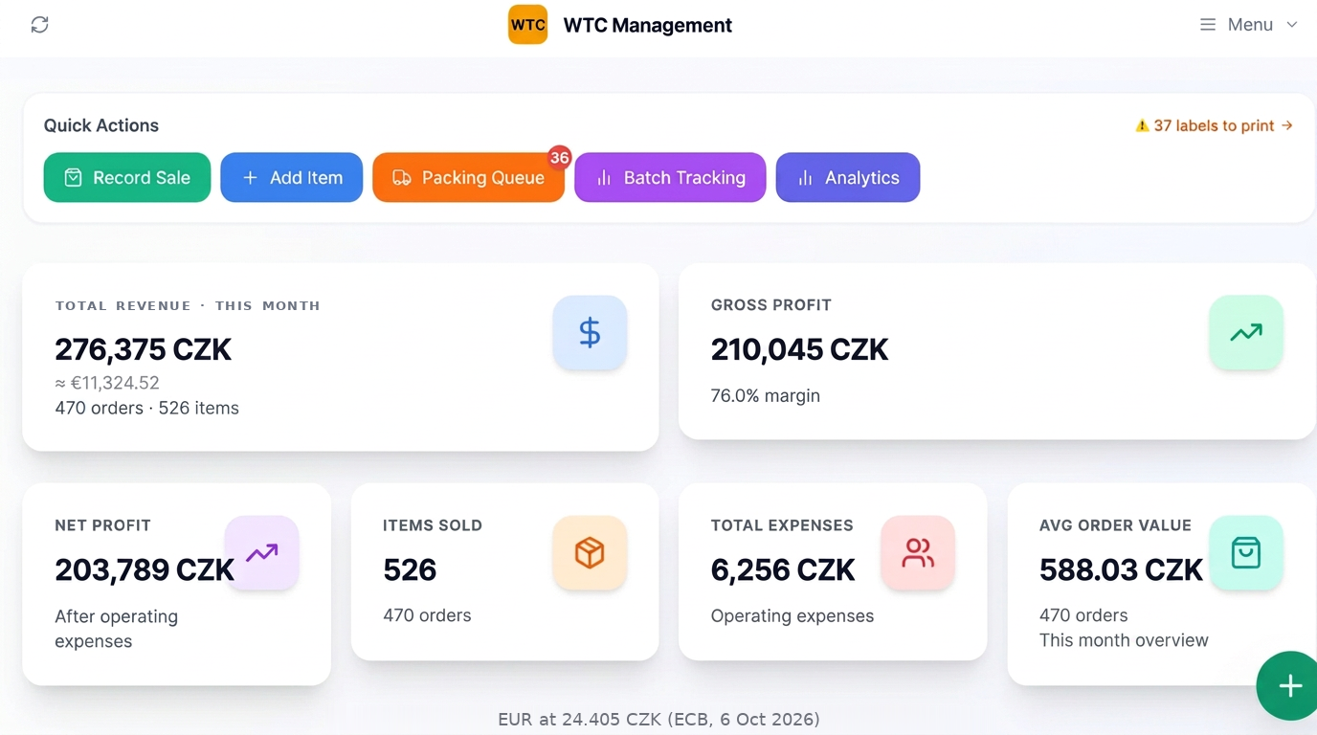Image resolution: width=1317 pixels, height=735 pixels.
Task: Open the Packing Queue
Action: (x=468, y=177)
